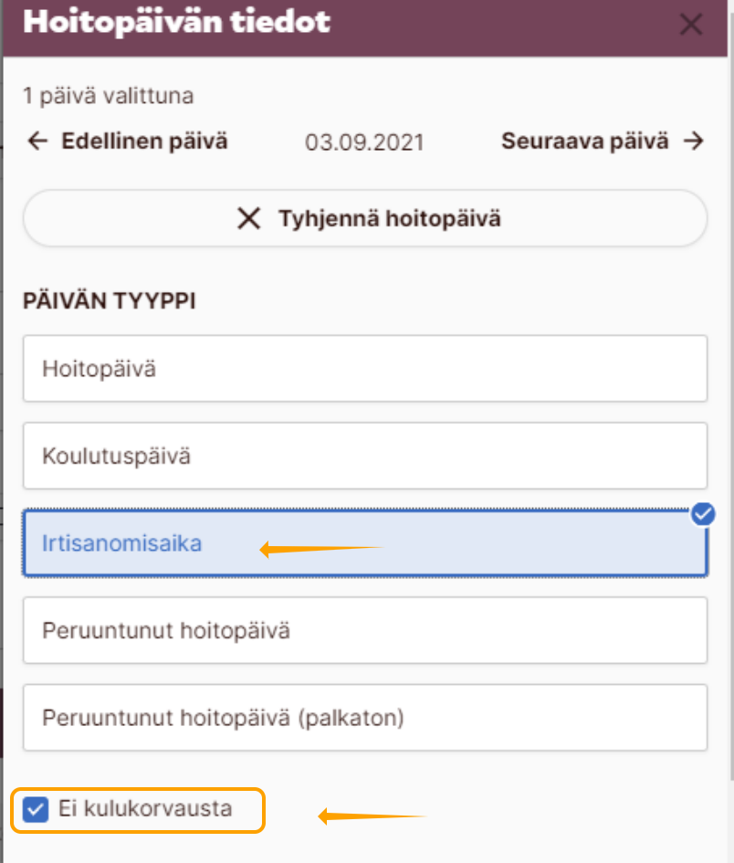Image resolution: width=734 pixels, height=863 pixels.
Task: Close the Hoitopäivän tiedot panel
Action: pyautogui.click(x=691, y=25)
